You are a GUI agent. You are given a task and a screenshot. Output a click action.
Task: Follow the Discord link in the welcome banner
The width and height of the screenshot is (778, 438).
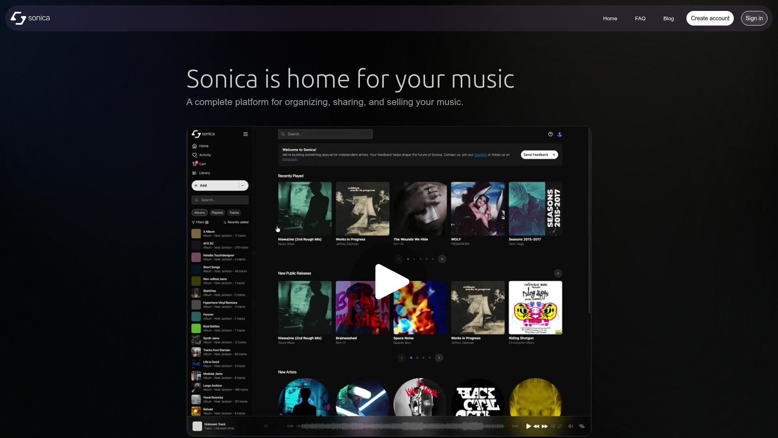480,155
